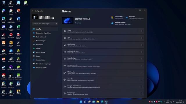Select Assassin's Creed Origins desktop icon
Screen dimensions: 186x104
[11, 20]
